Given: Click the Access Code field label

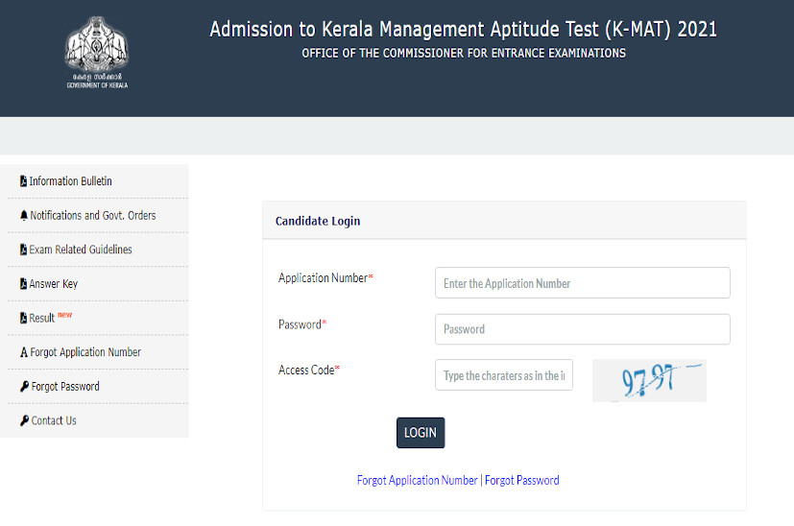Looking at the screenshot, I should (309, 370).
